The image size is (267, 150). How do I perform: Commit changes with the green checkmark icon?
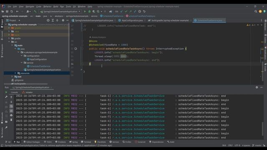click(126, 11)
